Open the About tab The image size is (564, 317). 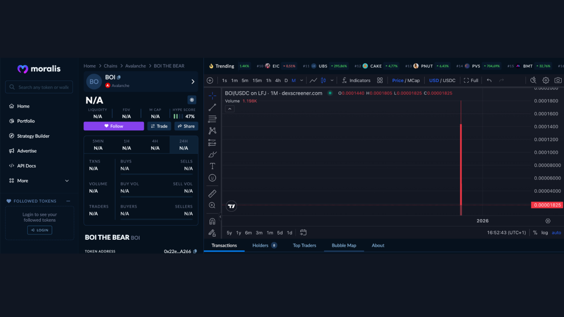tap(378, 245)
